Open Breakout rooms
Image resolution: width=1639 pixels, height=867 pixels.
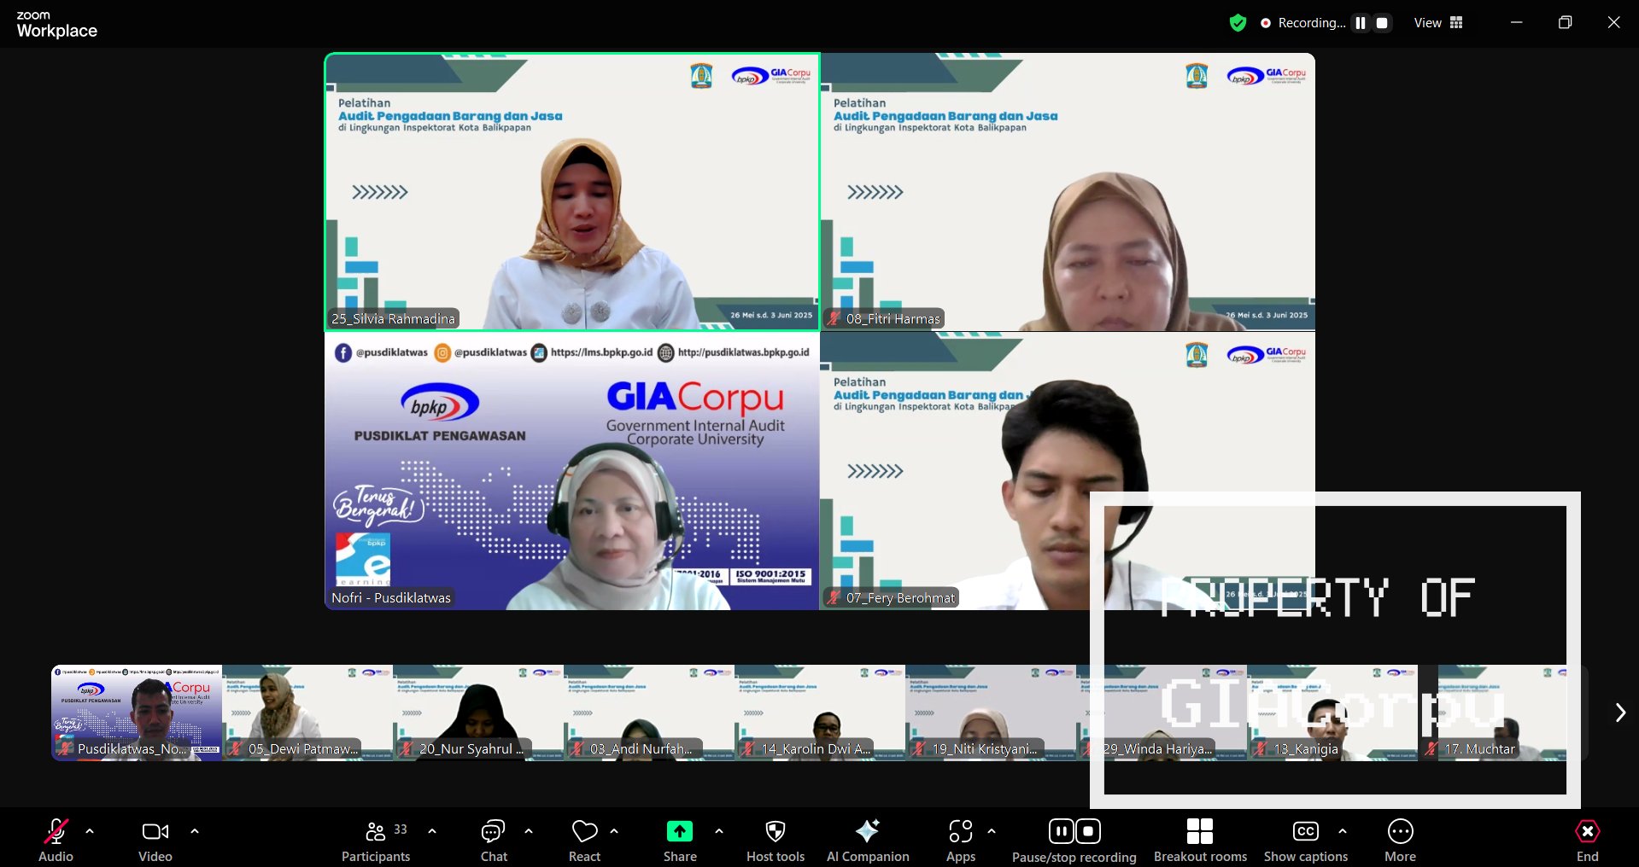click(1200, 841)
